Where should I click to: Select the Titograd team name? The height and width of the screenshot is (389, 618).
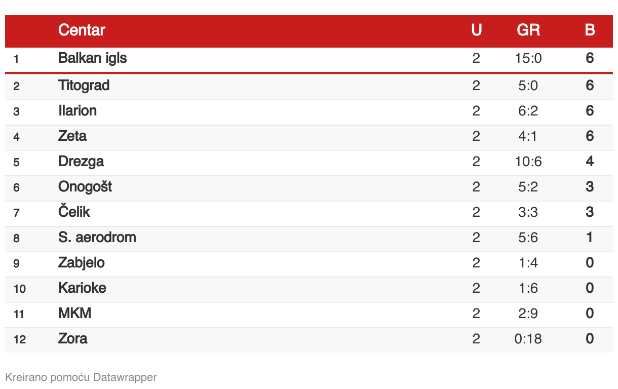(x=84, y=86)
